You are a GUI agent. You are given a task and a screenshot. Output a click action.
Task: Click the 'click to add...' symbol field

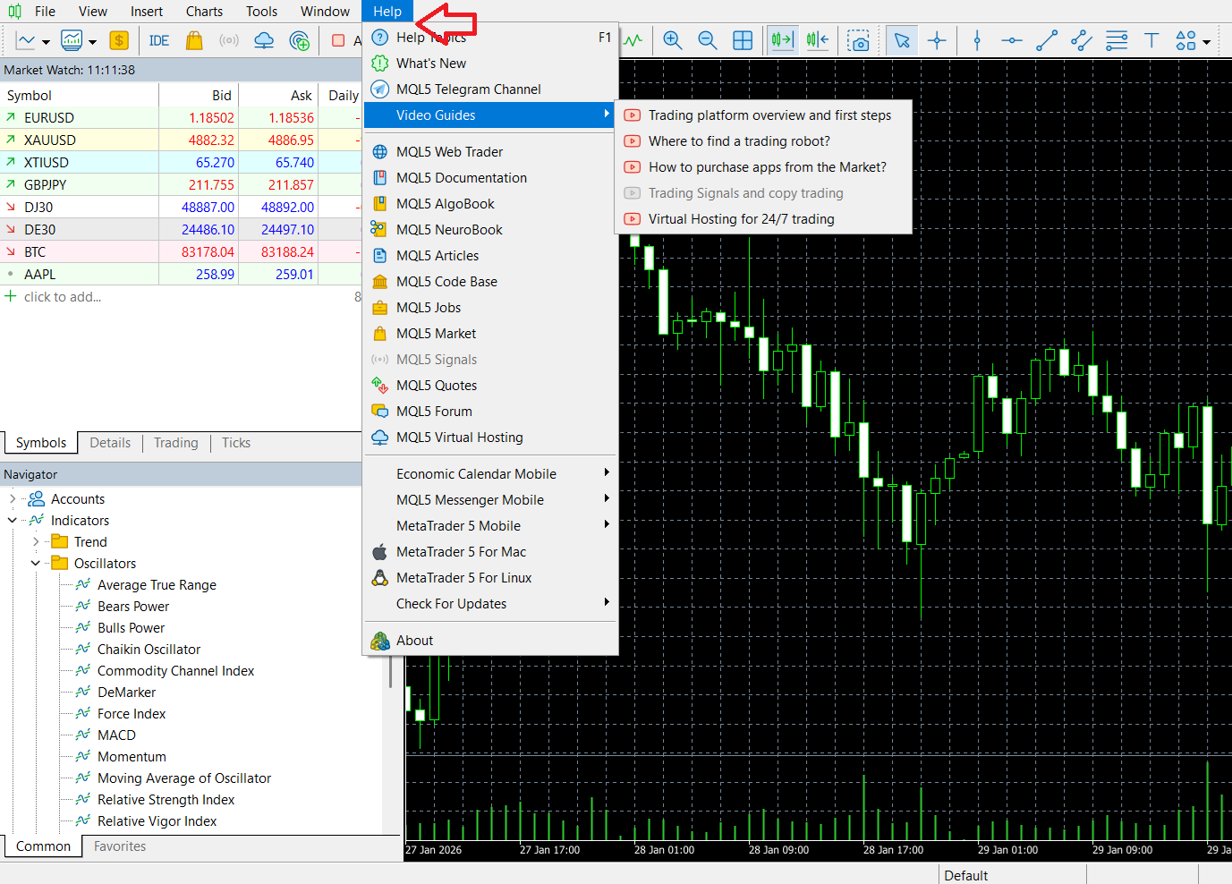(63, 297)
